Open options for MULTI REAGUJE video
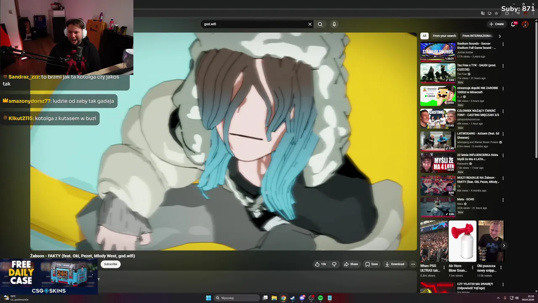Image resolution: width=538 pixels, height=303 pixels. [503, 178]
